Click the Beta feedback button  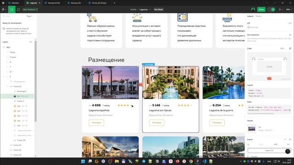click(30, 9)
